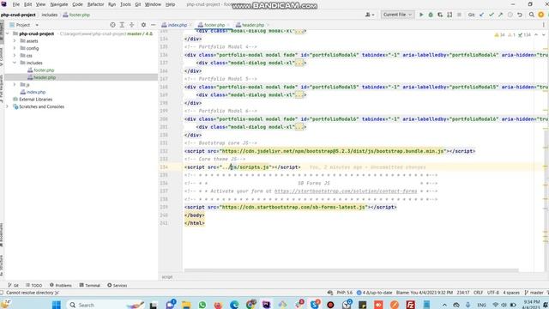Push commits with the Git push arrow
The width and height of the screenshot is (549, 309).
[500, 15]
